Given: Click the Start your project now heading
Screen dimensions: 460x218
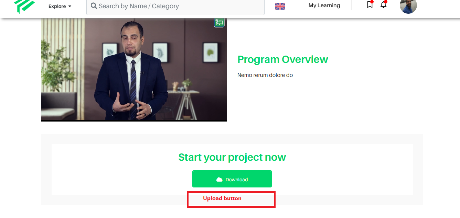Looking at the screenshot, I should (232, 157).
